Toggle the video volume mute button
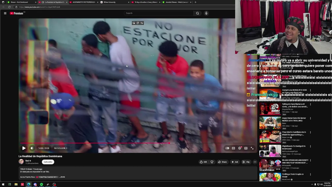This screenshot has height=187, width=332. pyautogui.click(x=32, y=148)
